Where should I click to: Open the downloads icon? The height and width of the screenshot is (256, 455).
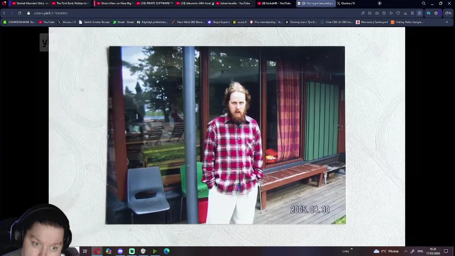click(x=405, y=13)
